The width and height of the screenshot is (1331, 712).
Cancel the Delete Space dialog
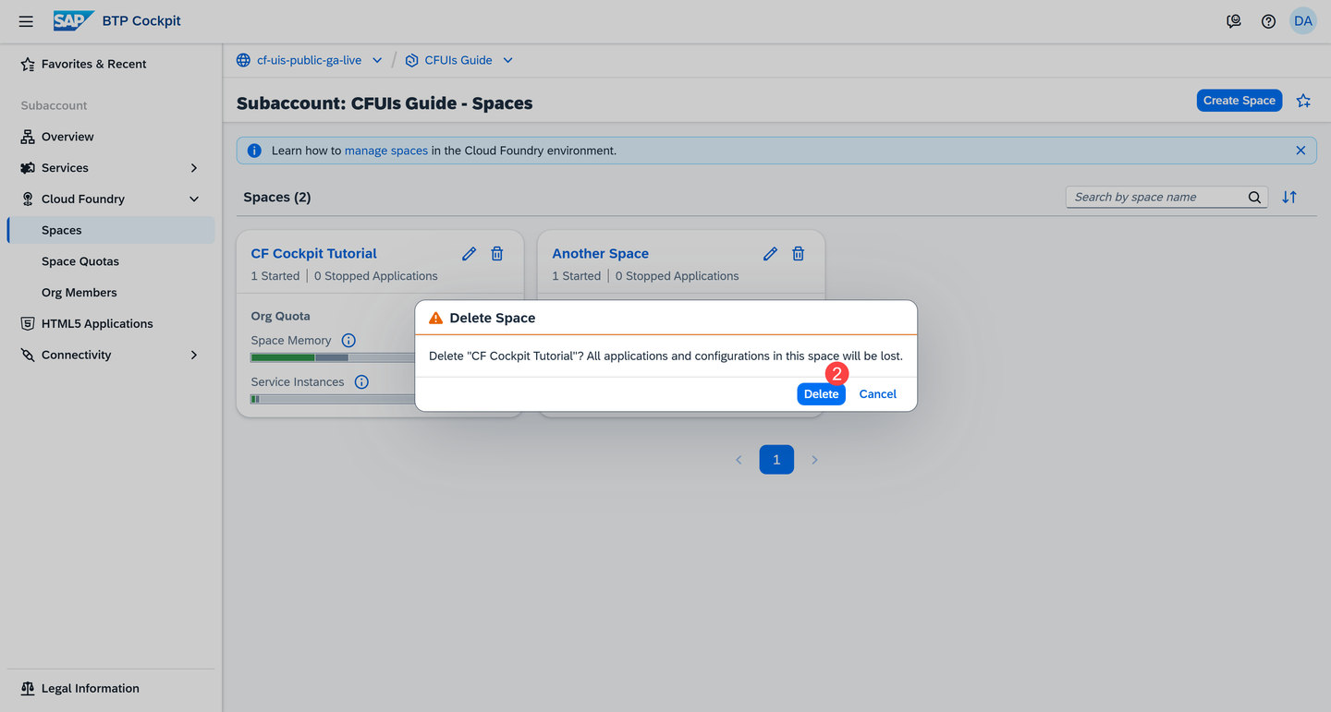tap(878, 394)
